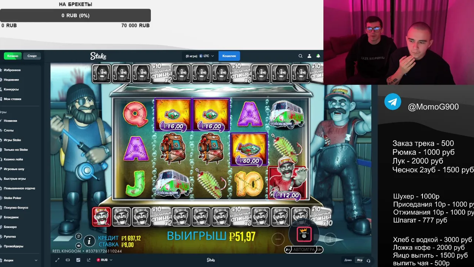The height and width of the screenshot is (267, 474).
Task: Expand the Акции section chevron
Action: (x=36, y=260)
